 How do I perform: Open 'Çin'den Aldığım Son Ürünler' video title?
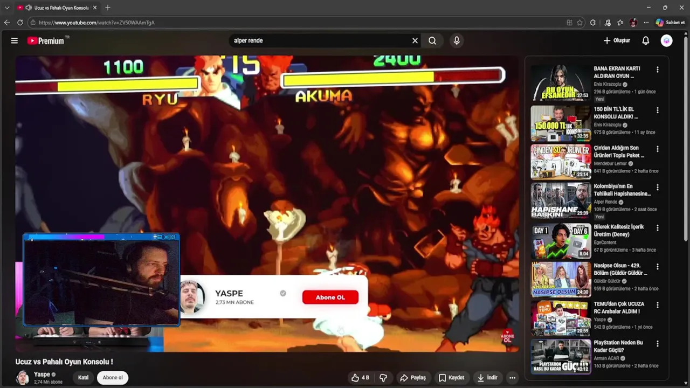point(619,151)
